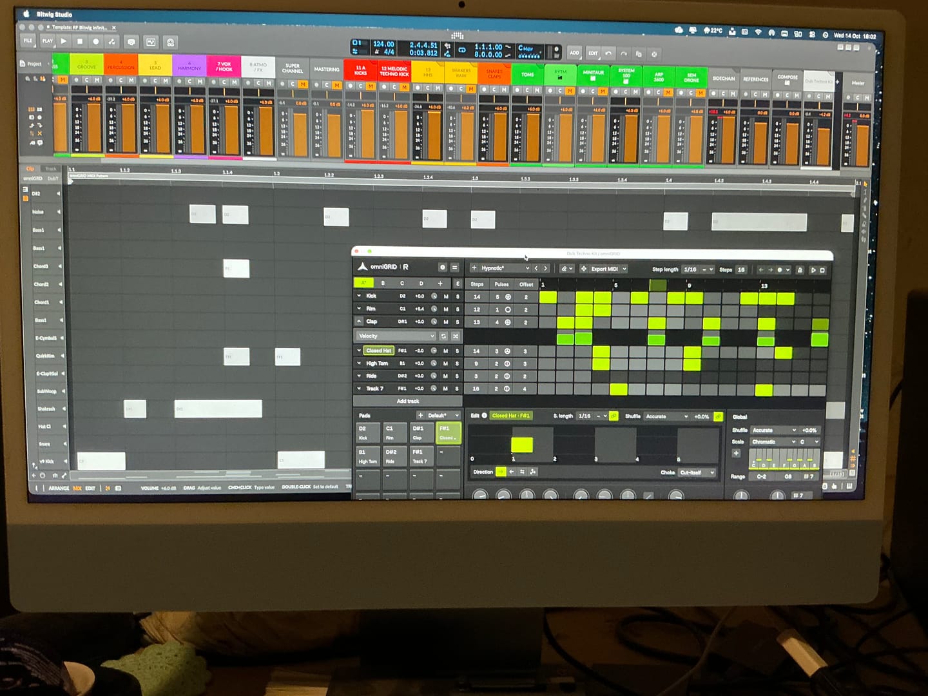Image resolution: width=928 pixels, height=696 pixels.
Task: Select pattern tab B in omniGRID
Action: tap(383, 284)
